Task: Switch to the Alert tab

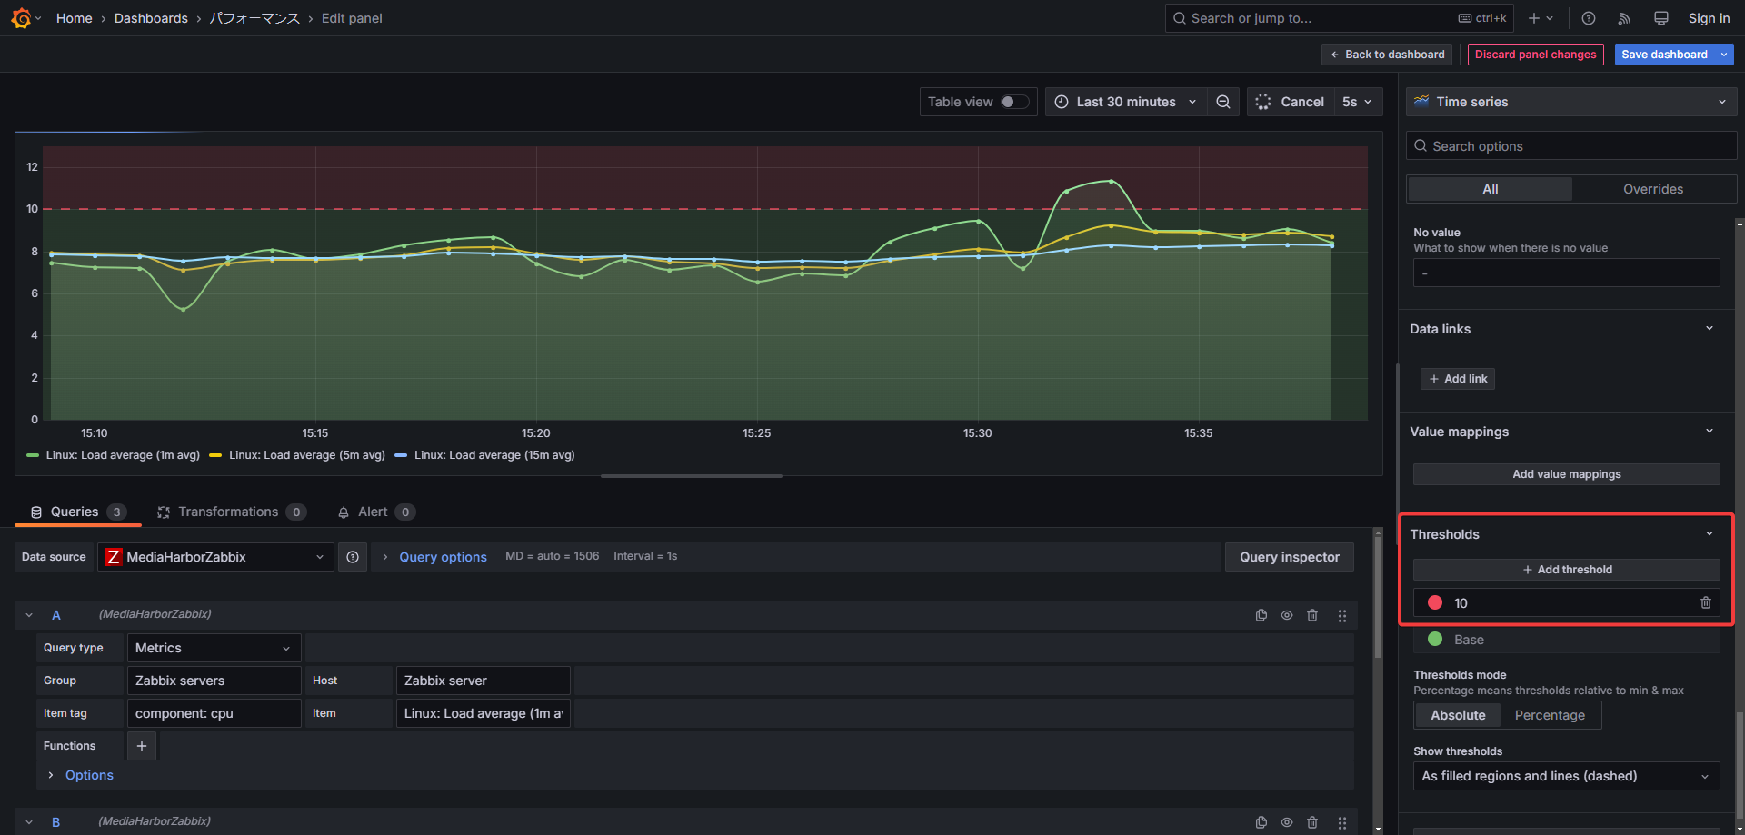Action: tap(375, 512)
